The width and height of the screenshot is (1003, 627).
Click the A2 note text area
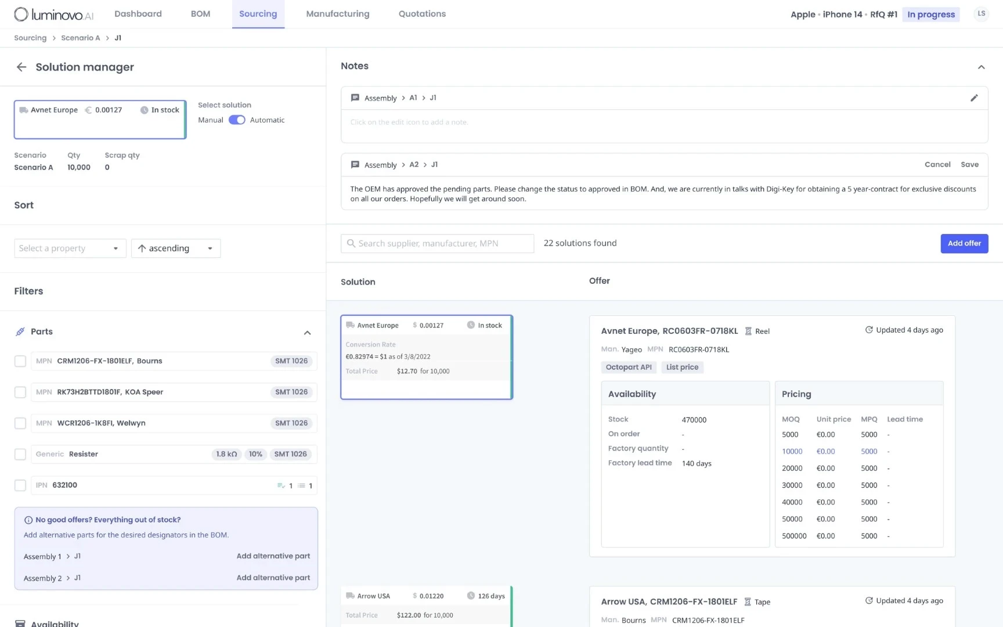pos(664,194)
